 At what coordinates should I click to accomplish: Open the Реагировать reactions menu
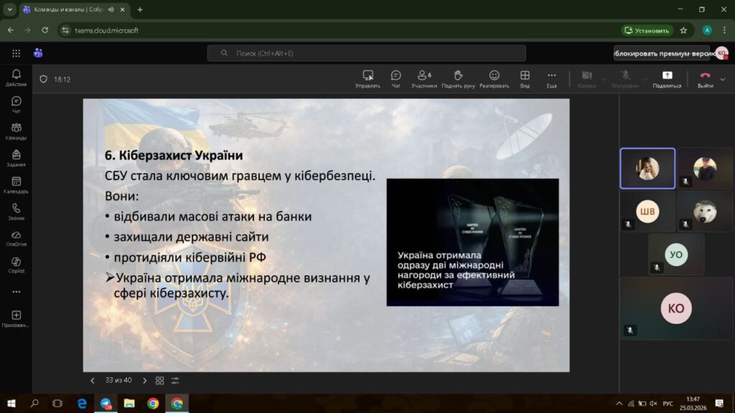tap(494, 78)
